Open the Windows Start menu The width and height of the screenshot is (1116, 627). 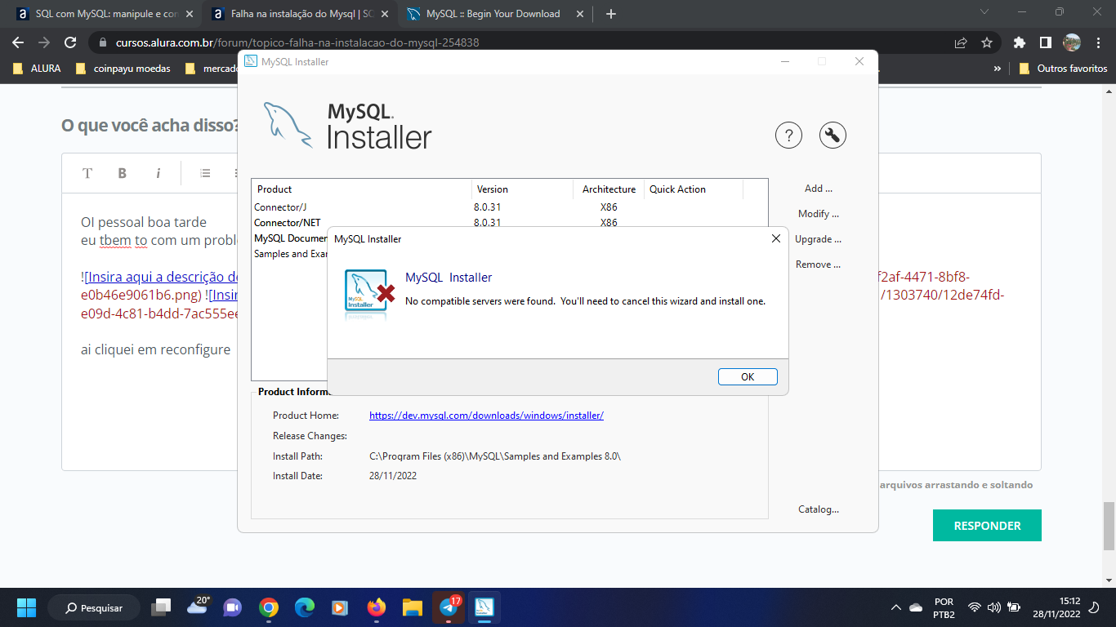(27, 607)
